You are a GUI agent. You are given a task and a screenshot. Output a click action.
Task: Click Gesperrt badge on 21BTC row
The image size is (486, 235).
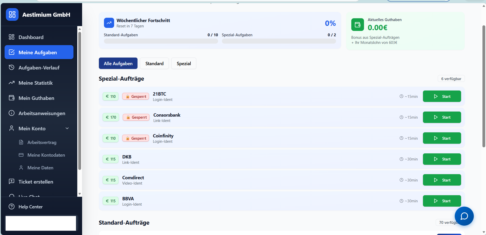(135, 96)
